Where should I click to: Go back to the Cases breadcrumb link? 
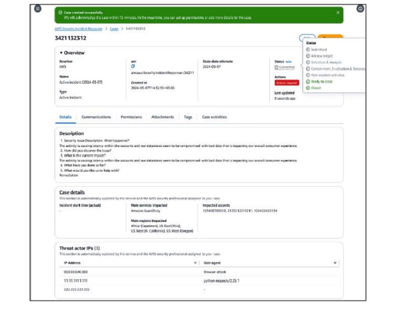[114, 29]
